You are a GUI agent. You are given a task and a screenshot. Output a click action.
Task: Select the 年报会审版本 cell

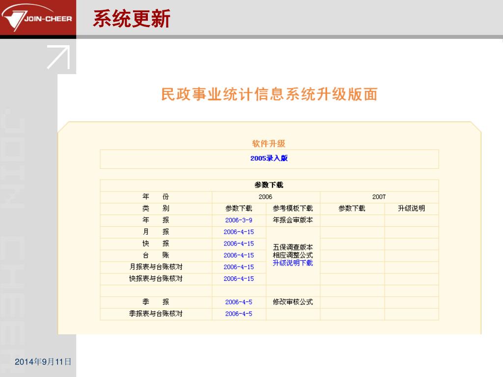click(x=293, y=220)
